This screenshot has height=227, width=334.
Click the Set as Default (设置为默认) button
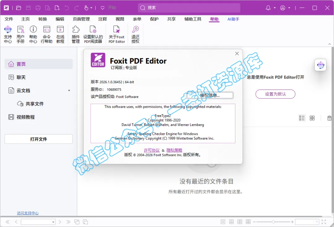click(275, 94)
